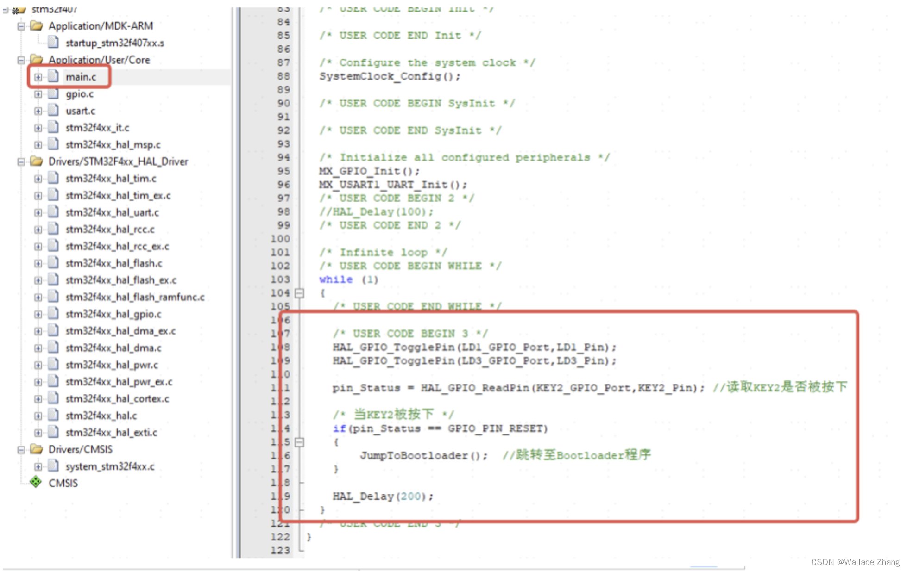
Task: Click the Drivers/STM32F4xx_HAL_Driver folder icon
Action: [36, 161]
